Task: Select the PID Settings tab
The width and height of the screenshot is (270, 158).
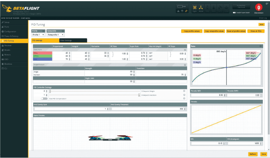Action: tap(45, 40)
